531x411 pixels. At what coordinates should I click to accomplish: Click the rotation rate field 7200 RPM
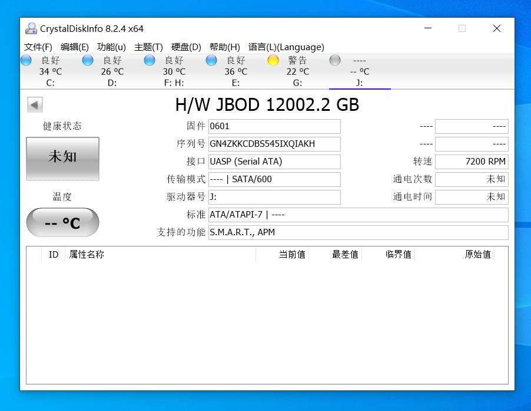tap(472, 162)
